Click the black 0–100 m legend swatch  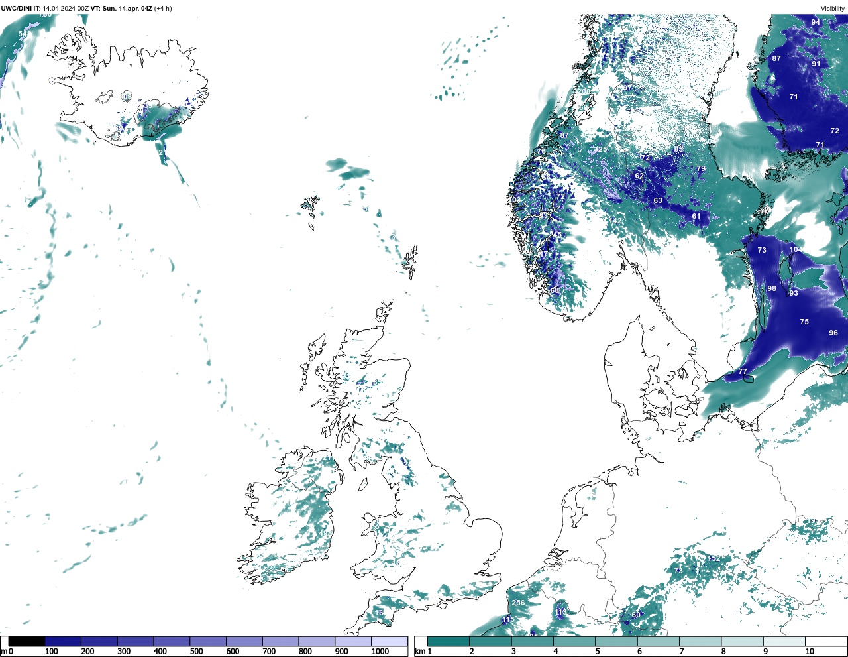tap(27, 641)
